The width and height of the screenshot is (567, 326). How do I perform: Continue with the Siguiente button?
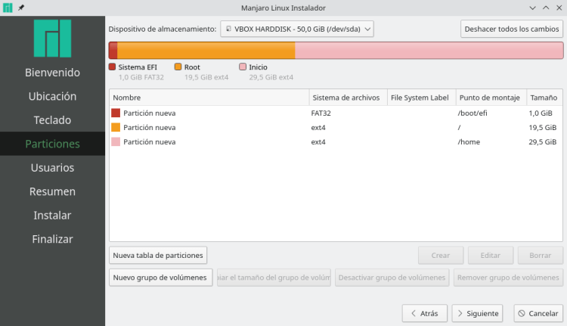point(477,313)
